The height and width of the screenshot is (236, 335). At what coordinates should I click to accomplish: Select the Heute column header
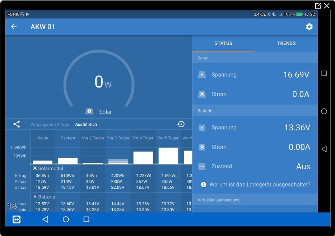43,138
